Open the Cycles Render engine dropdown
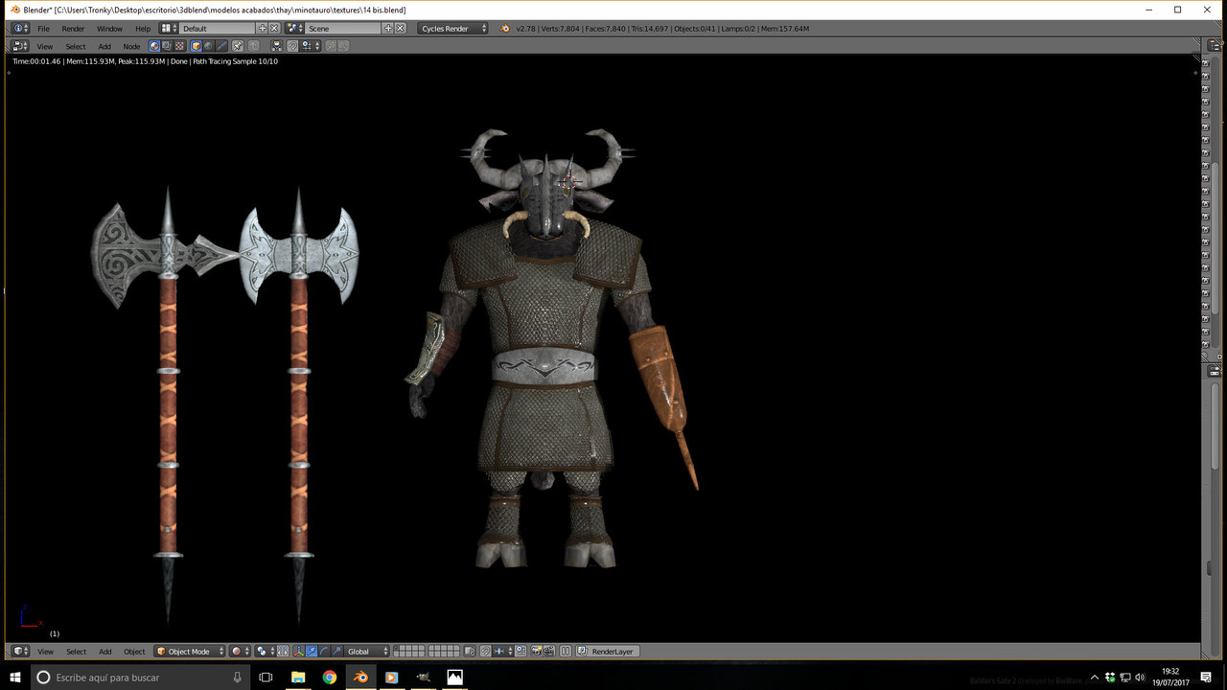Image resolution: width=1227 pixels, height=690 pixels. [452, 29]
